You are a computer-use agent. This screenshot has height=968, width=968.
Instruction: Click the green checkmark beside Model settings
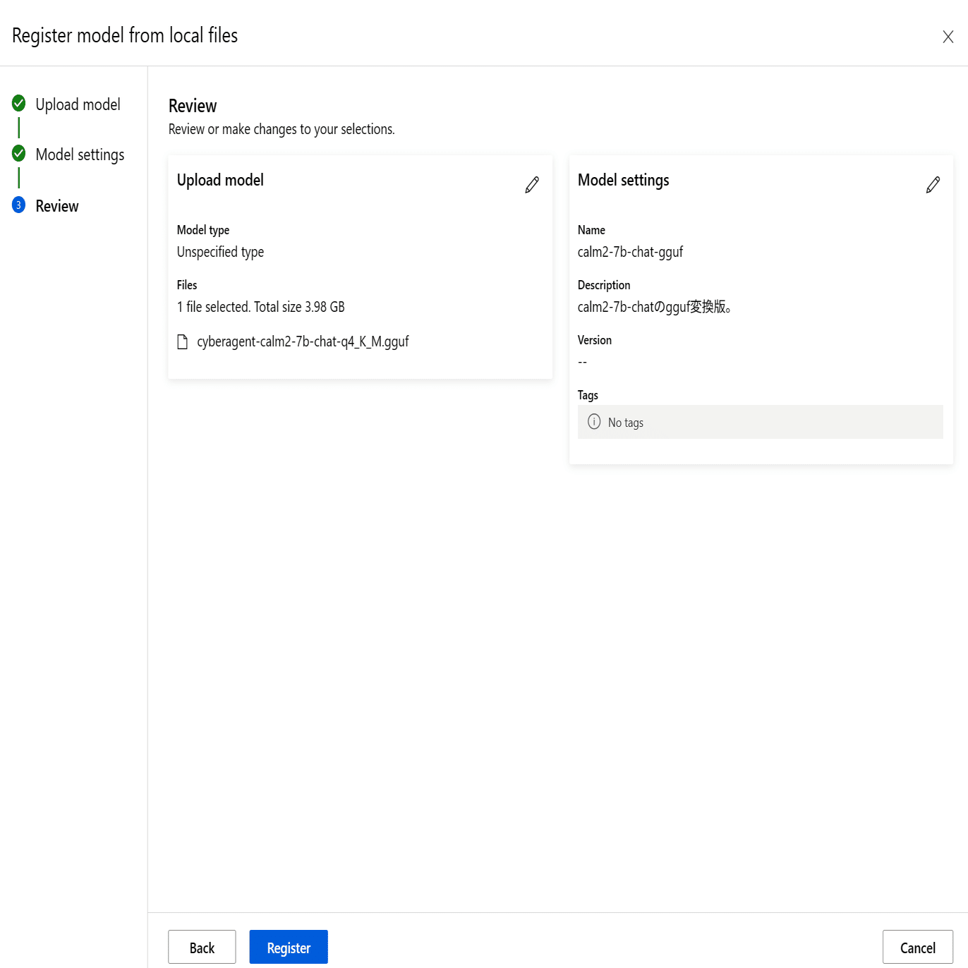pos(19,153)
